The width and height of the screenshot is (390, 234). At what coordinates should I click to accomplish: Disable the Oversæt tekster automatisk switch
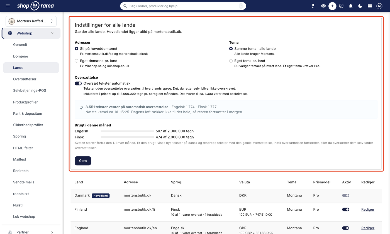(x=78, y=83)
